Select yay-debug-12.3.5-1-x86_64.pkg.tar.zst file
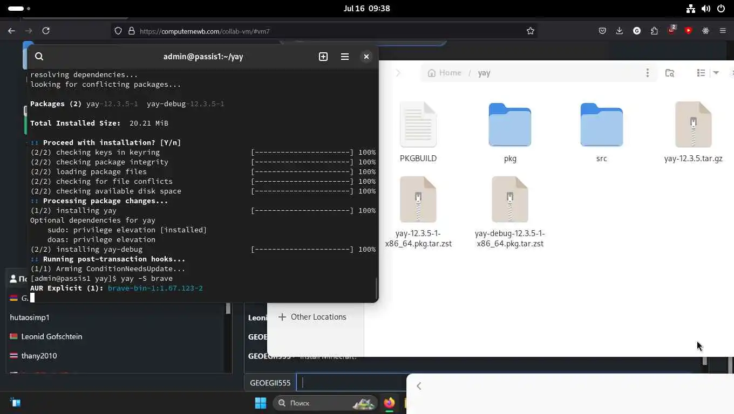The width and height of the screenshot is (734, 414). tap(510, 212)
